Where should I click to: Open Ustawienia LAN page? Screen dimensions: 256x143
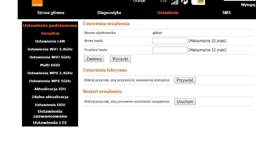[50, 41]
